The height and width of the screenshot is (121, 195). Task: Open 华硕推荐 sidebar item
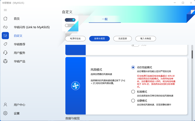pyautogui.click(x=19, y=44)
